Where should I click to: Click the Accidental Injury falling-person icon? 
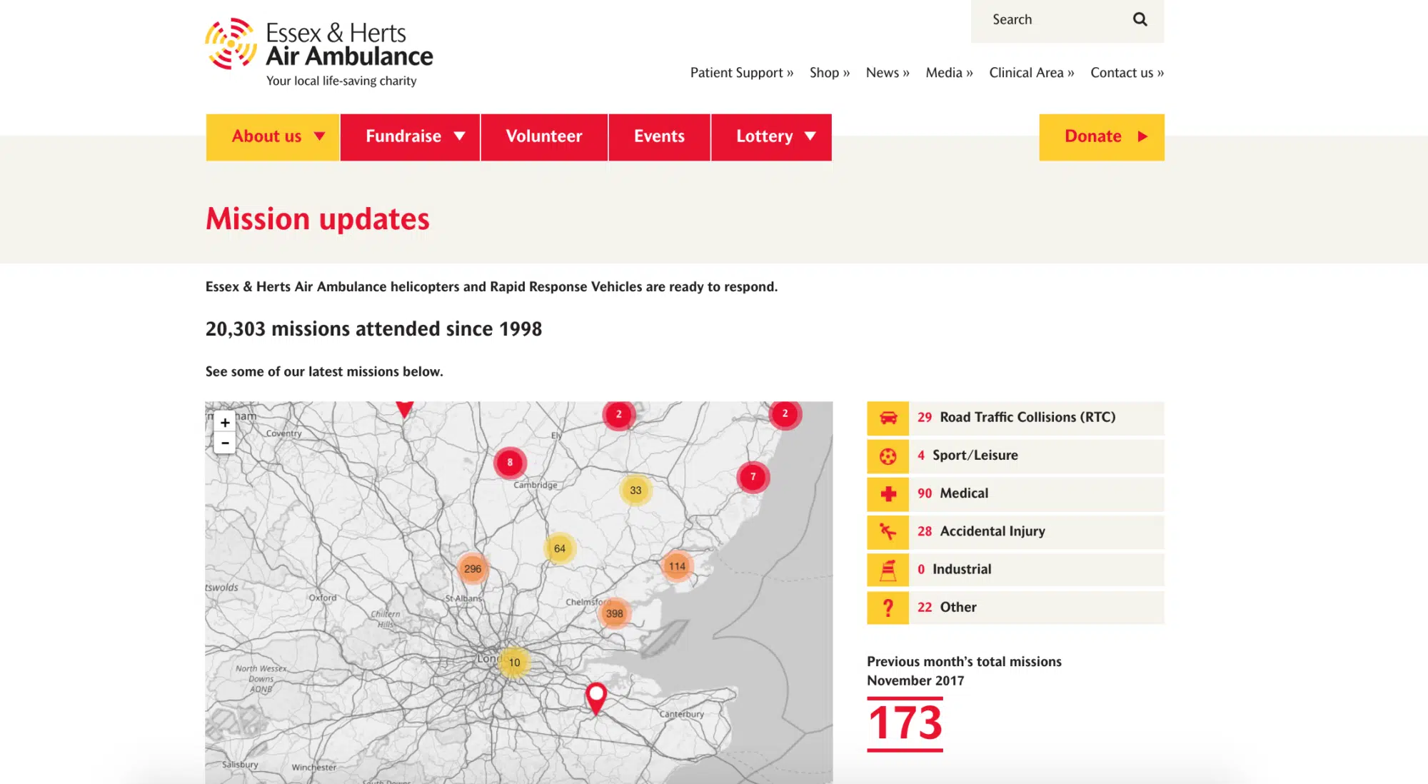coord(888,532)
